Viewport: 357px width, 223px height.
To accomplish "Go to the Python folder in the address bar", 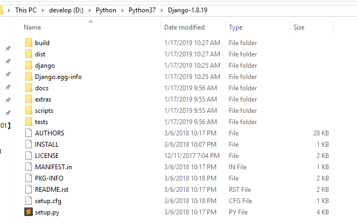I will [106, 10].
